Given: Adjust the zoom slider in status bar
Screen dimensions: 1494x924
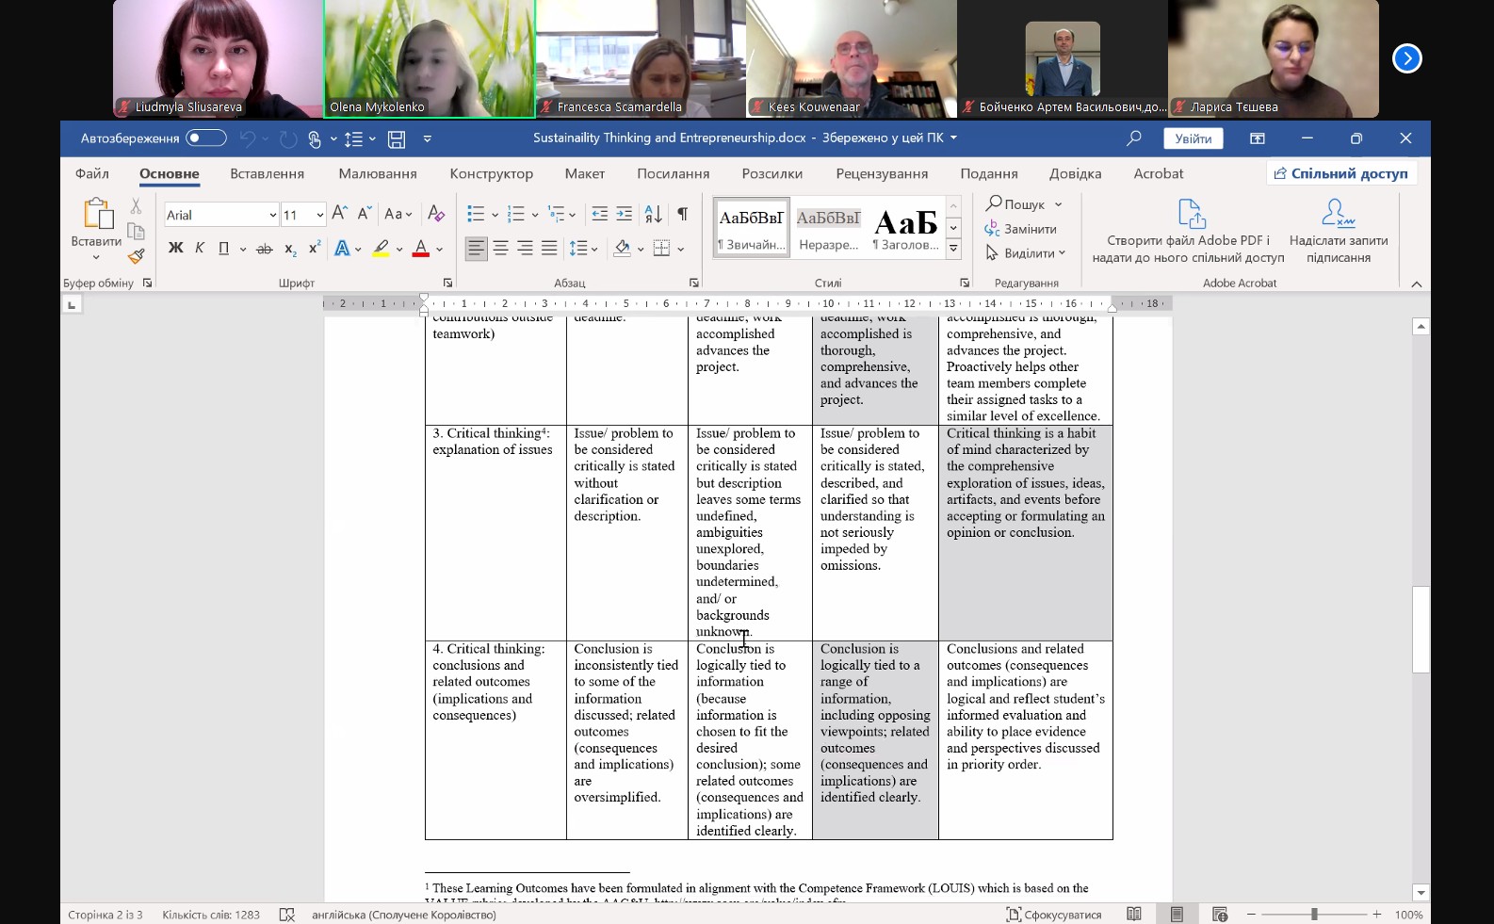Looking at the screenshot, I should coord(1314,915).
